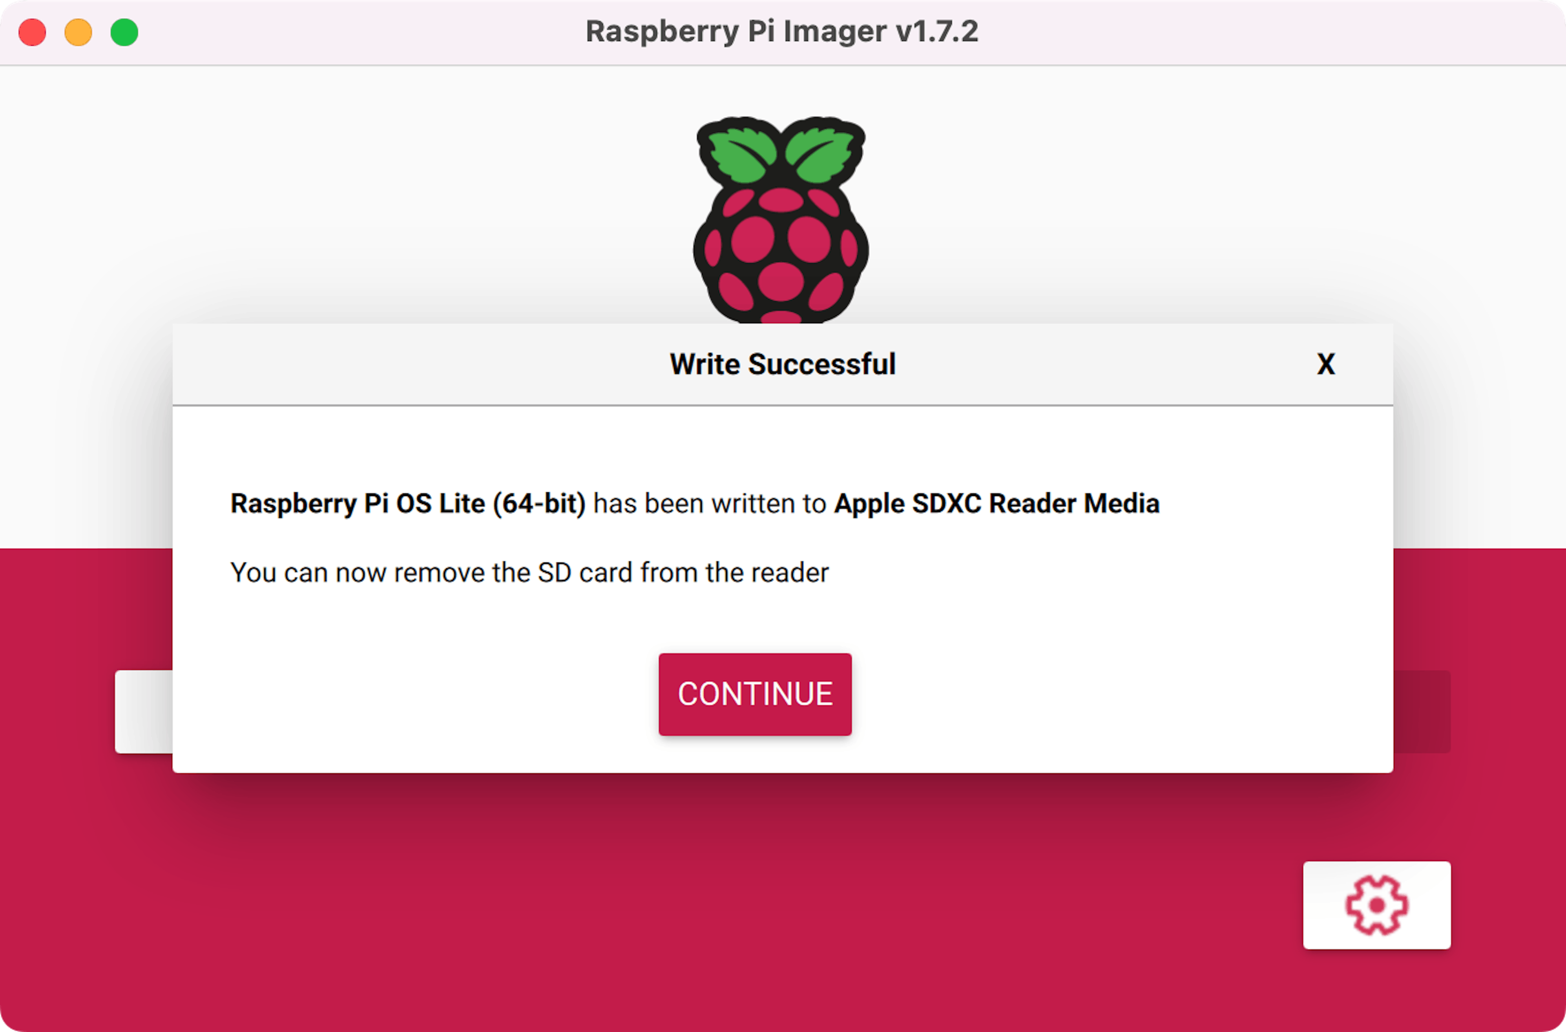Click the red window close button
The width and height of the screenshot is (1566, 1032).
(x=32, y=32)
